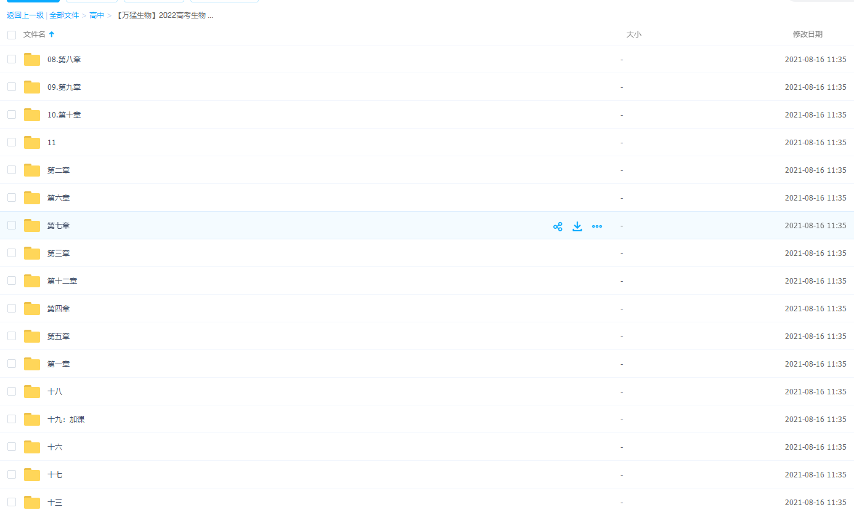Click the share icon on 第七章 row

coord(558,226)
